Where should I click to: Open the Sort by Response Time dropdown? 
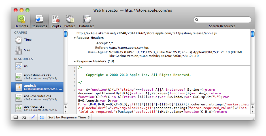(69, 117)
